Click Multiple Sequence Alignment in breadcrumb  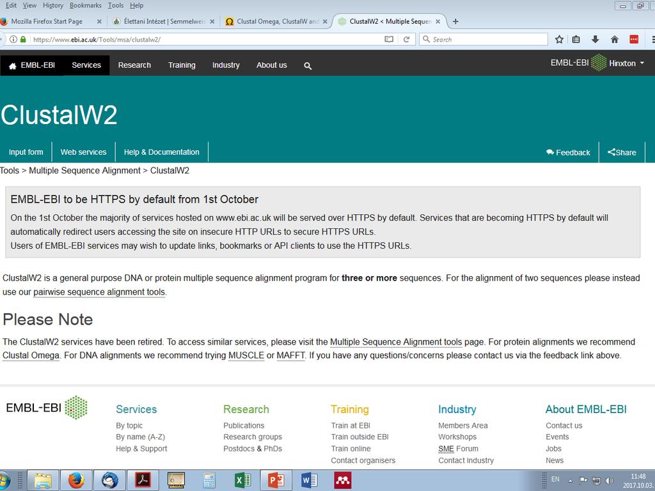point(85,170)
